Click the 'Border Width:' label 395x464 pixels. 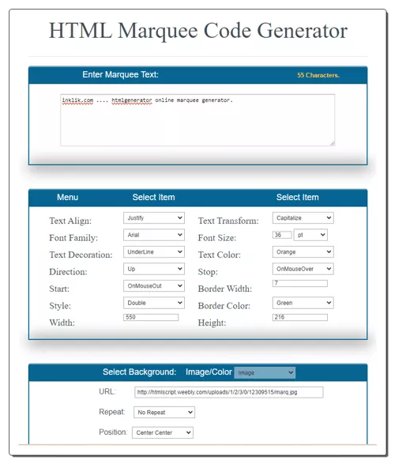pyautogui.click(x=225, y=289)
